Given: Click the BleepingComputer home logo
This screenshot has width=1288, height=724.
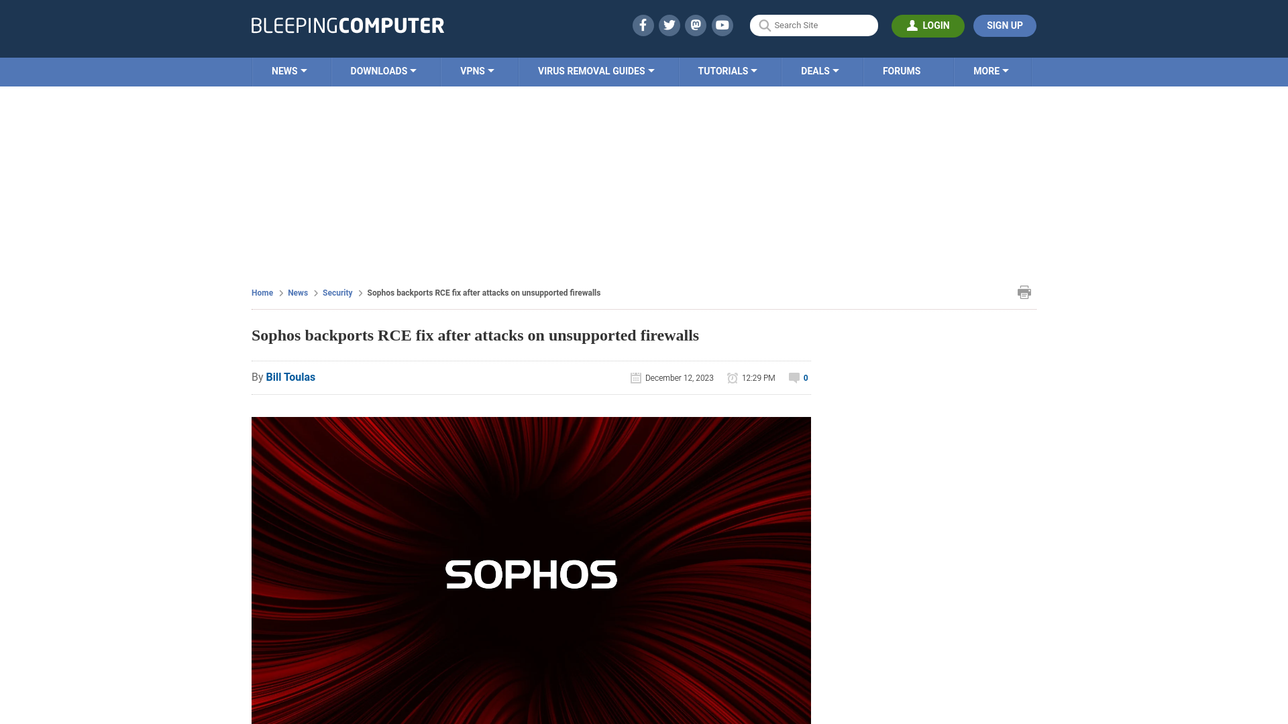Looking at the screenshot, I should pos(347,25).
